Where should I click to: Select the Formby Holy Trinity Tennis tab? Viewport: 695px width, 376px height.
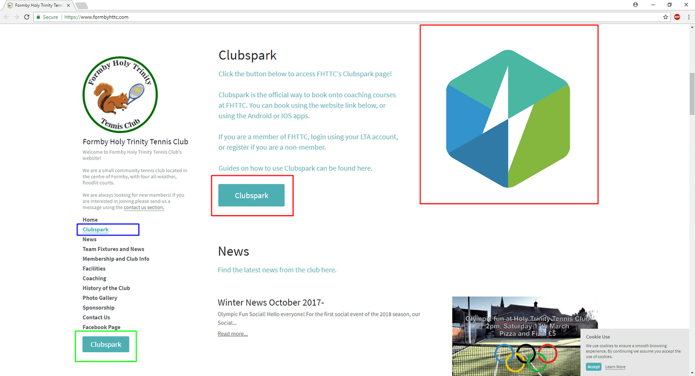click(37, 5)
